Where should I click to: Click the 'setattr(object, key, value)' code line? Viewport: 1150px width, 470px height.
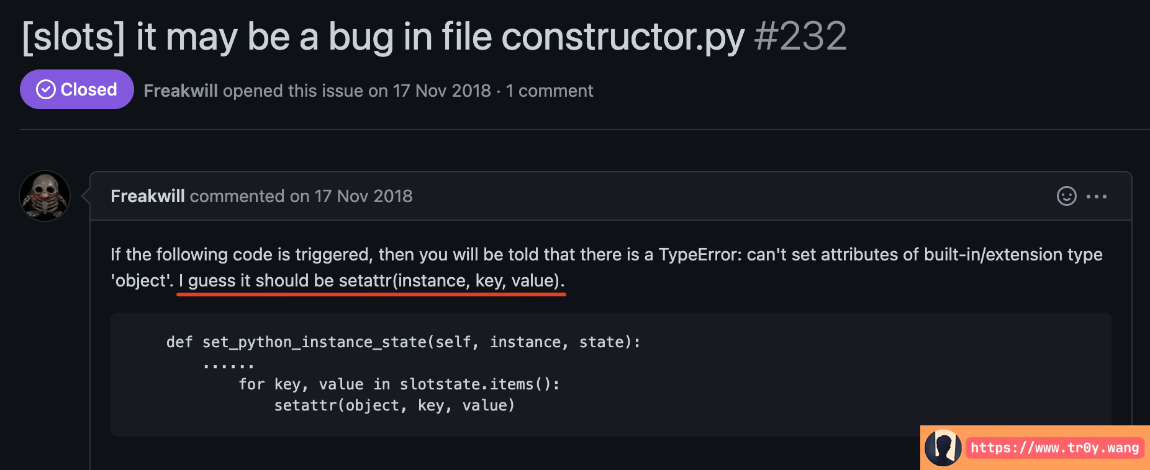coord(394,406)
